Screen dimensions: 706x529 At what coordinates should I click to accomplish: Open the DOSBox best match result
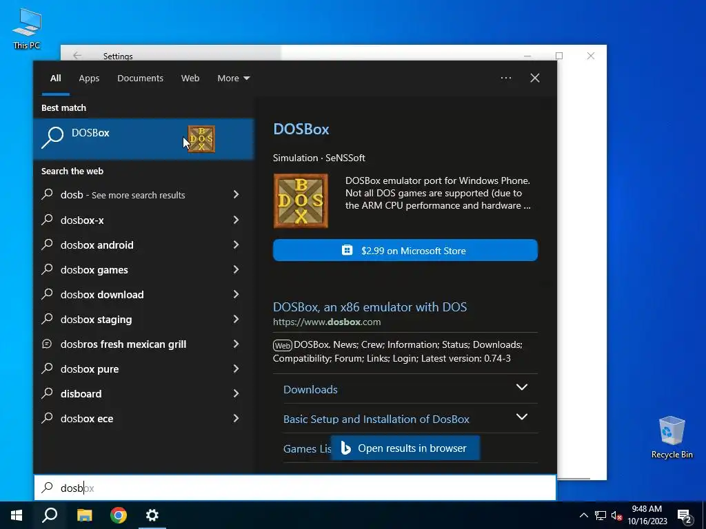[x=143, y=138]
